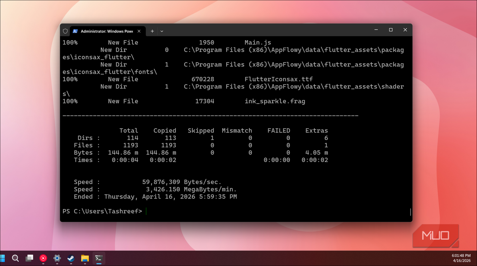Maximize the Terminal window
Screen dimensions: 477x266
(x=391, y=30)
